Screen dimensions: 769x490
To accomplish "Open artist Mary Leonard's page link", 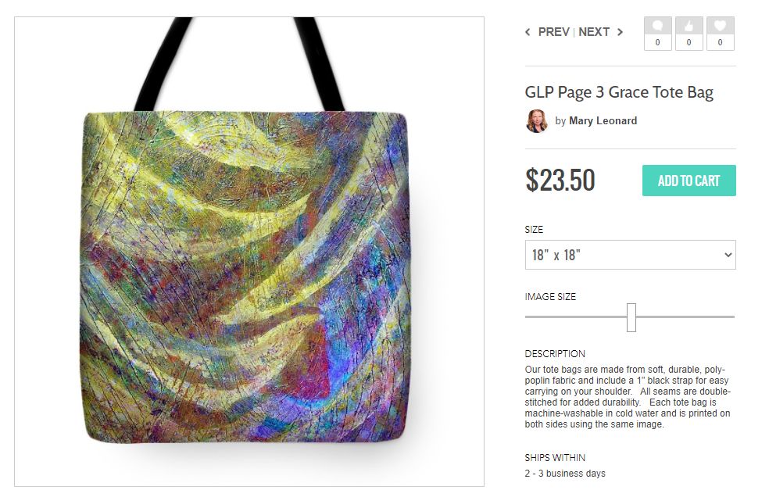I will [603, 120].
